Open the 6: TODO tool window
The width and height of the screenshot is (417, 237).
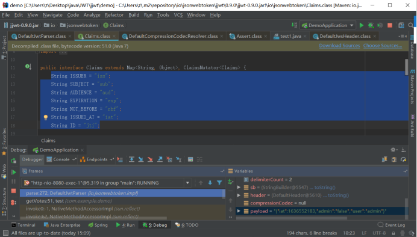[187, 225]
